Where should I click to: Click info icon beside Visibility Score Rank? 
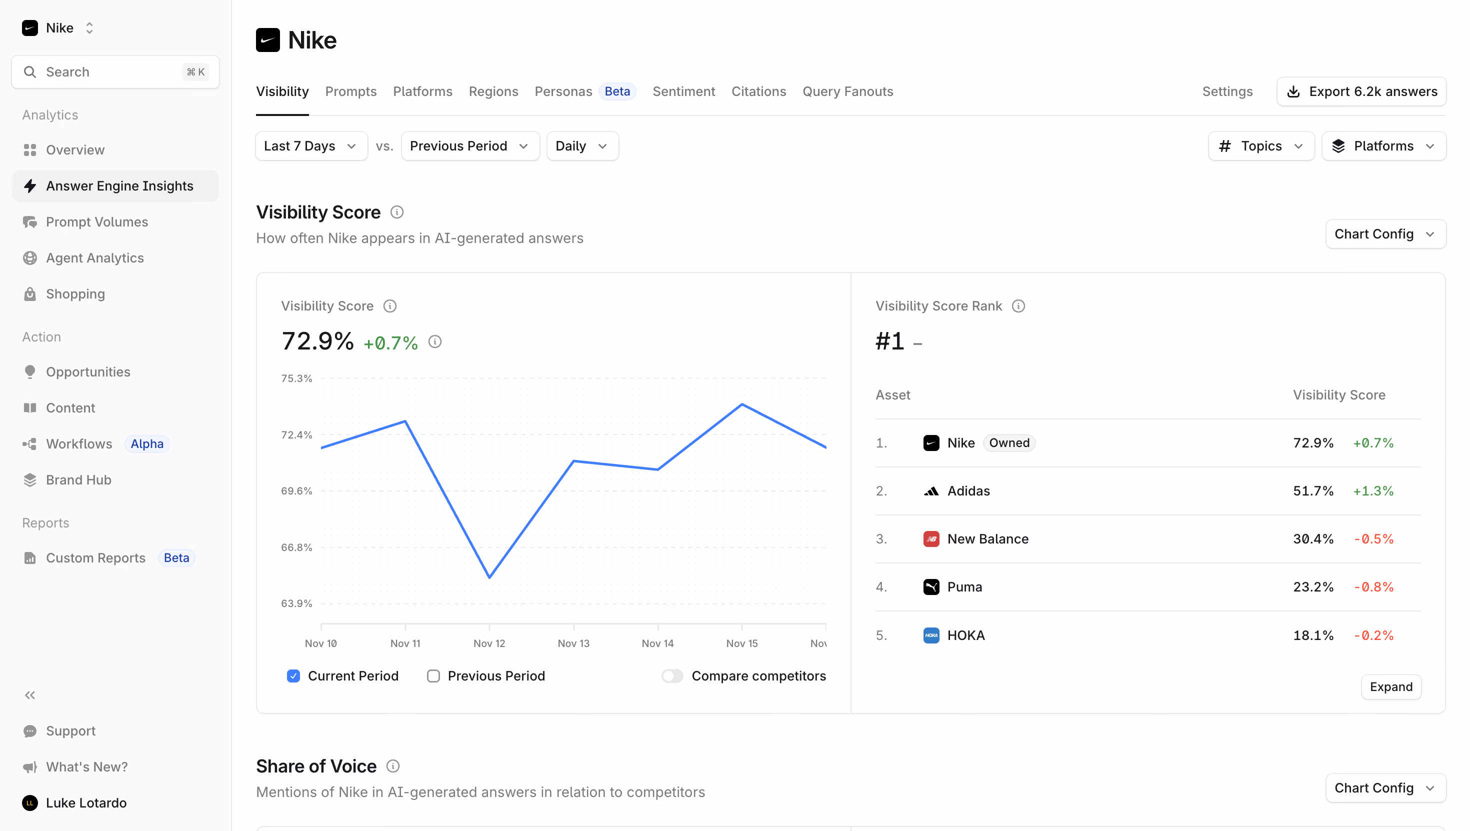click(1018, 306)
